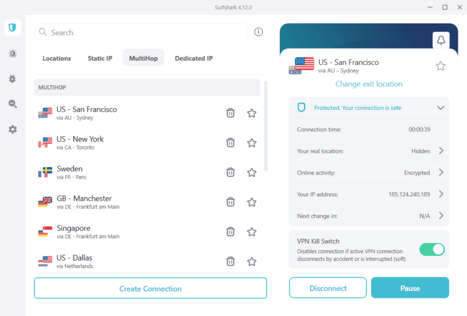467x316 pixels.
Task: Delete the US - San Francisco MultiHop entry
Action: point(230,113)
